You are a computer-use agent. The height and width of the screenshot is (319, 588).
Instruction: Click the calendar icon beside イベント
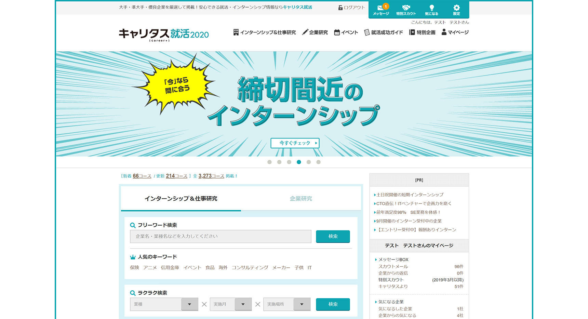click(x=337, y=32)
